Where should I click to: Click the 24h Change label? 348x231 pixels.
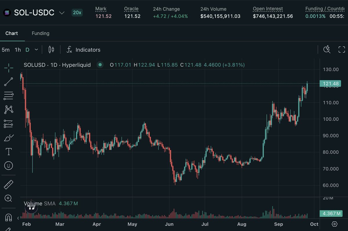166,9
